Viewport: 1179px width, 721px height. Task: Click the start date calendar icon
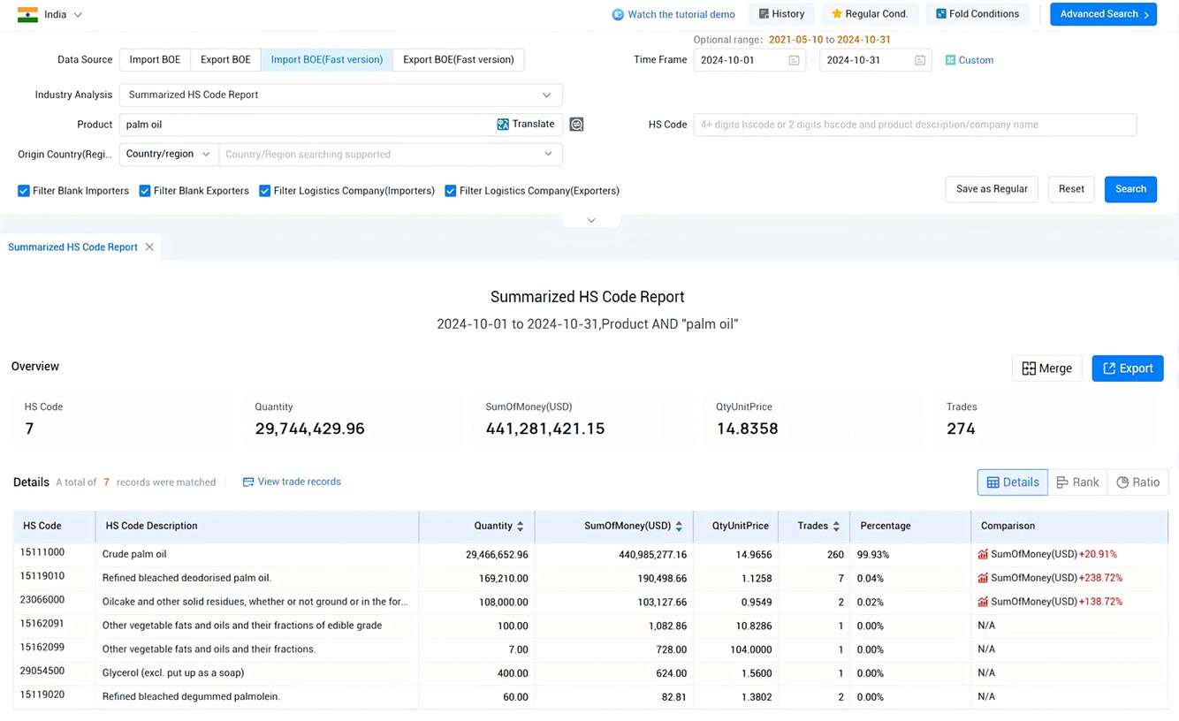(794, 60)
